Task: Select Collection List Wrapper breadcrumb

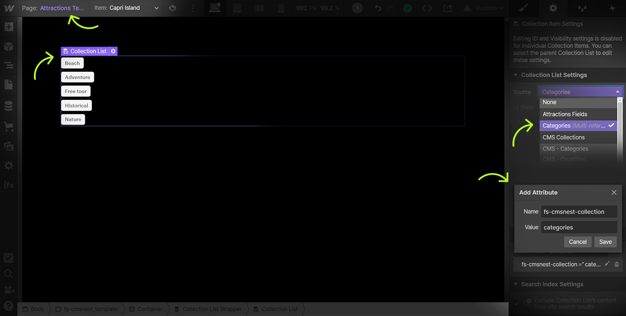Action: (x=207, y=309)
